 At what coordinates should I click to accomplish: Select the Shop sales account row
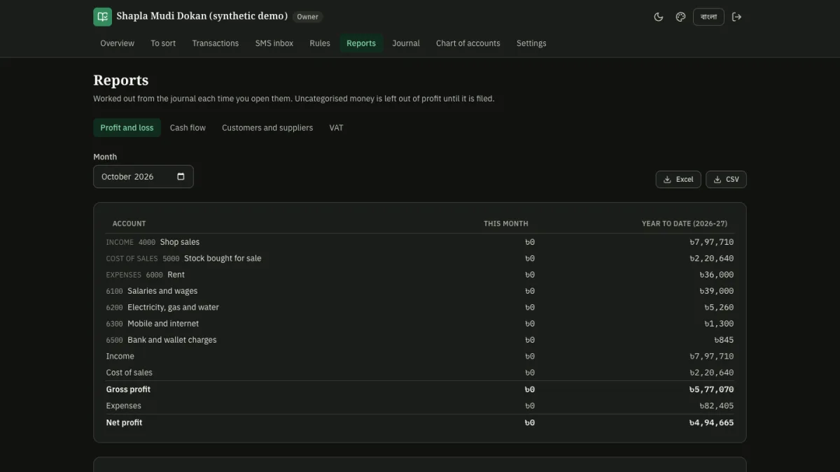point(420,242)
